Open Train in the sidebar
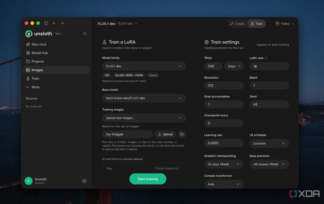Viewport: 324px width, 204px height. coord(57,78)
